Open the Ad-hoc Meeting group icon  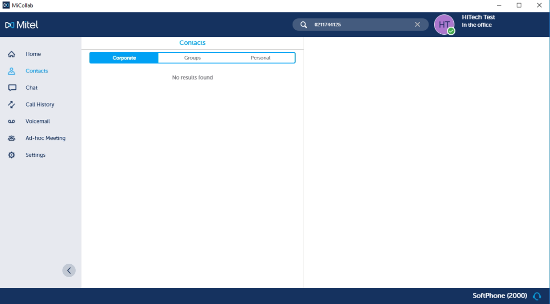pyautogui.click(x=12, y=138)
